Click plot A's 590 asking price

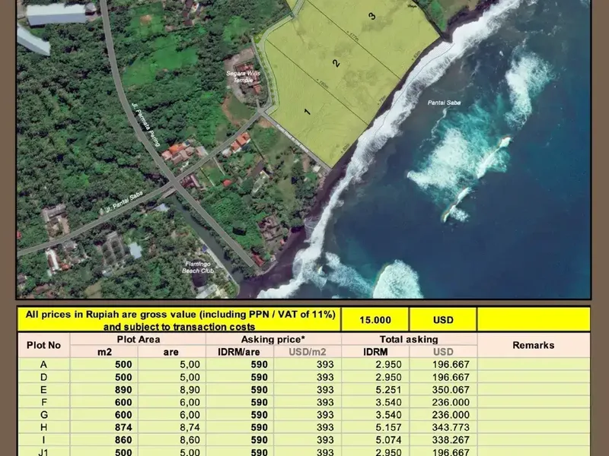[259, 365]
